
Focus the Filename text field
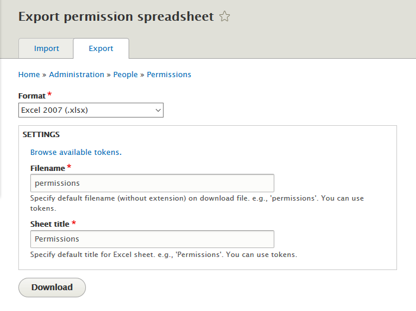[152, 183]
